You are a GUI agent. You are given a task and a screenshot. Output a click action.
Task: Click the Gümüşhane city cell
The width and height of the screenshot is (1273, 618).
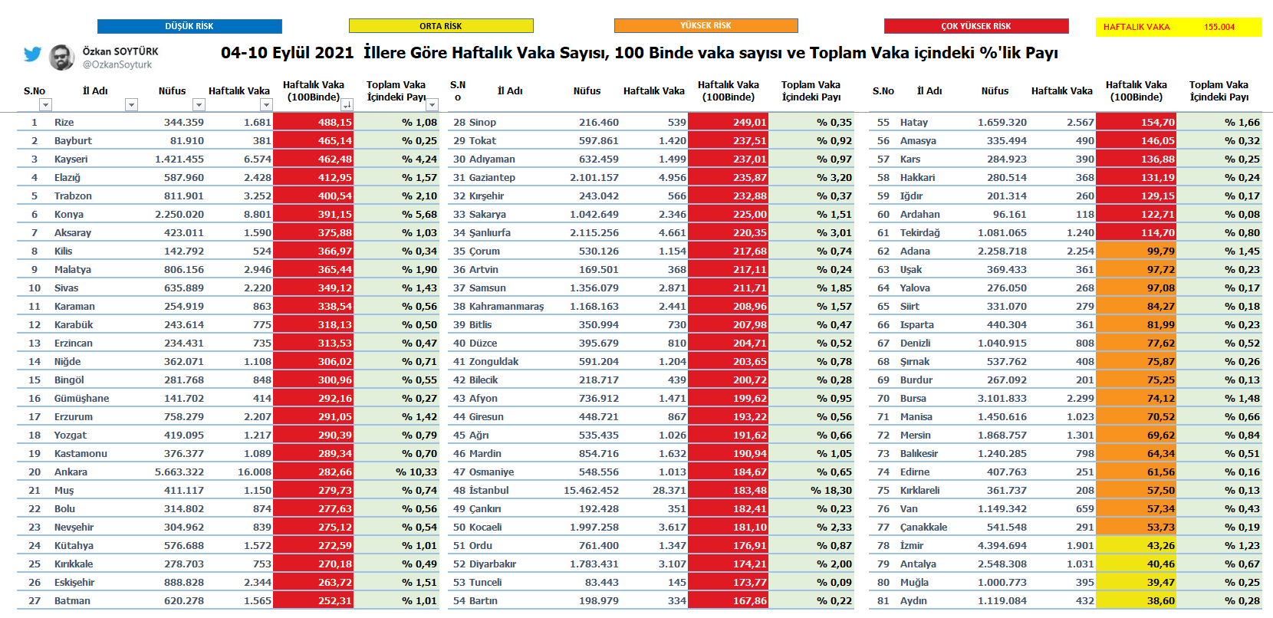pos(81,398)
